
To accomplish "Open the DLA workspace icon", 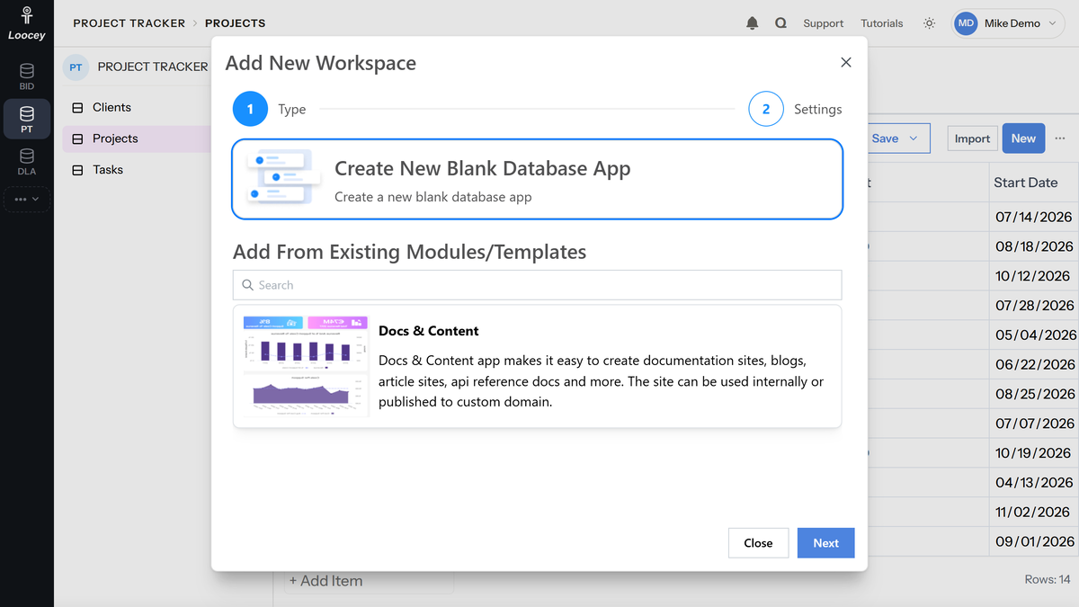I will (27, 162).
